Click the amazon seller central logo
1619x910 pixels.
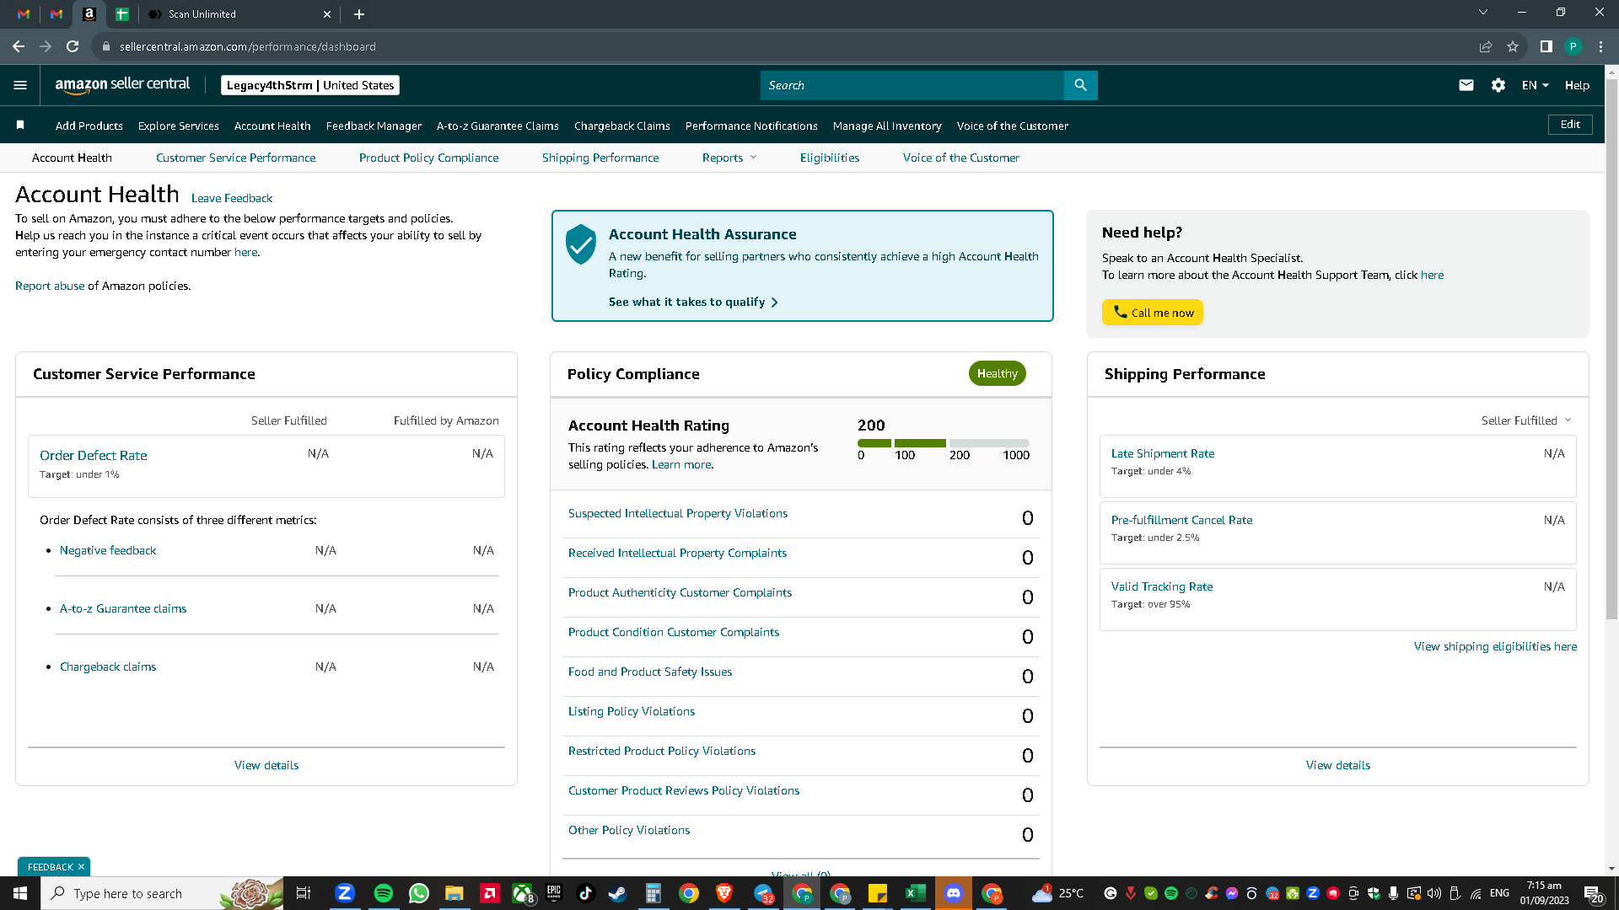tap(122, 85)
